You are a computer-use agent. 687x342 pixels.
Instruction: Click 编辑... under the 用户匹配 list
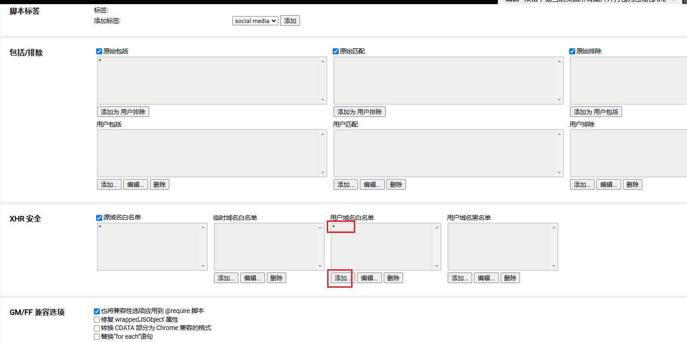(x=372, y=185)
